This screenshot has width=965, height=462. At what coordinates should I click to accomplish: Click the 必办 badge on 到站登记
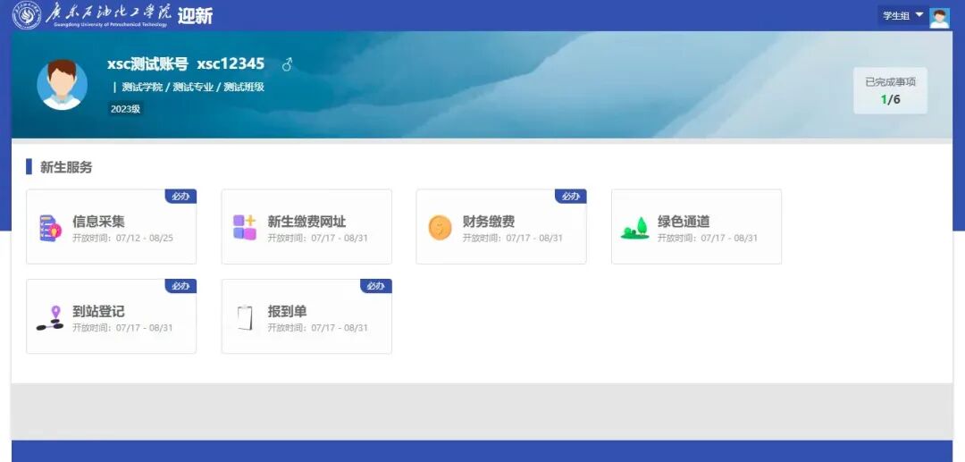[x=180, y=286]
